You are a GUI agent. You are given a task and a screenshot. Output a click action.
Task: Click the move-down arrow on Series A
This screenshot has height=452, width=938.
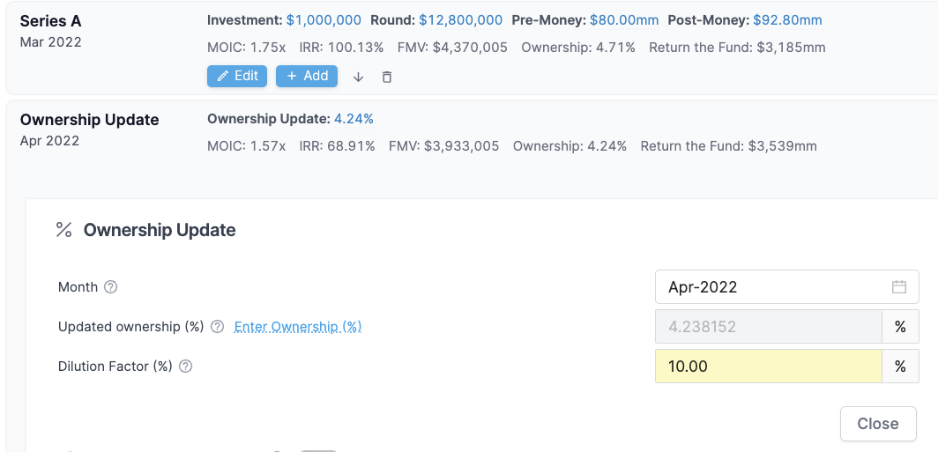pos(358,77)
